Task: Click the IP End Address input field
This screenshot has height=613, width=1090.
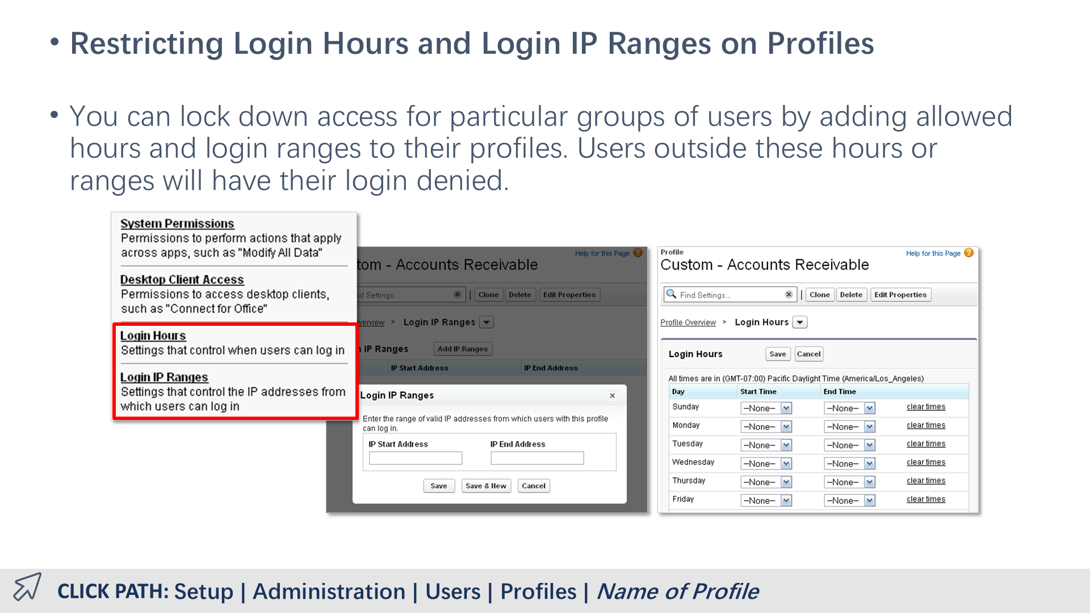Action: pyautogui.click(x=537, y=458)
